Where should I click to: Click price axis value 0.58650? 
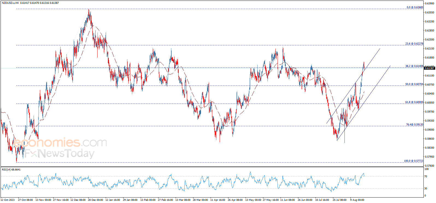tap(429, 139)
